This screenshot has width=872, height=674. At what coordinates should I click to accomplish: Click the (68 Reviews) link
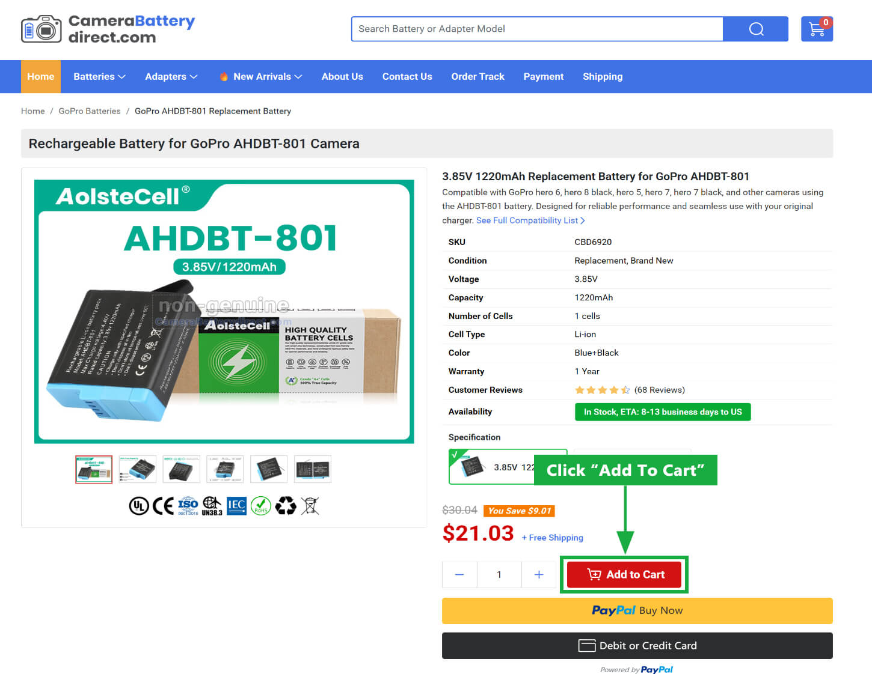click(x=659, y=390)
